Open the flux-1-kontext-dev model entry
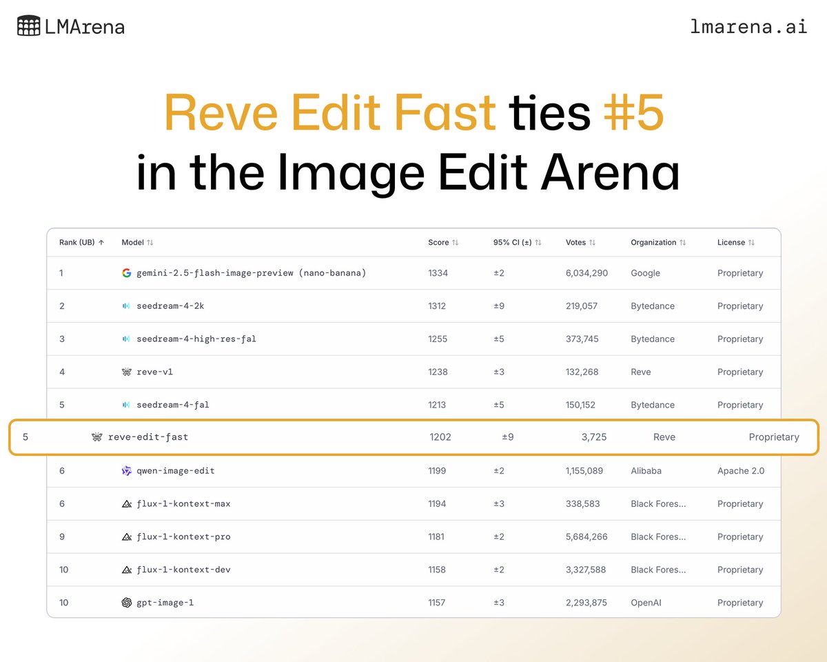The width and height of the screenshot is (827, 662). (183, 570)
